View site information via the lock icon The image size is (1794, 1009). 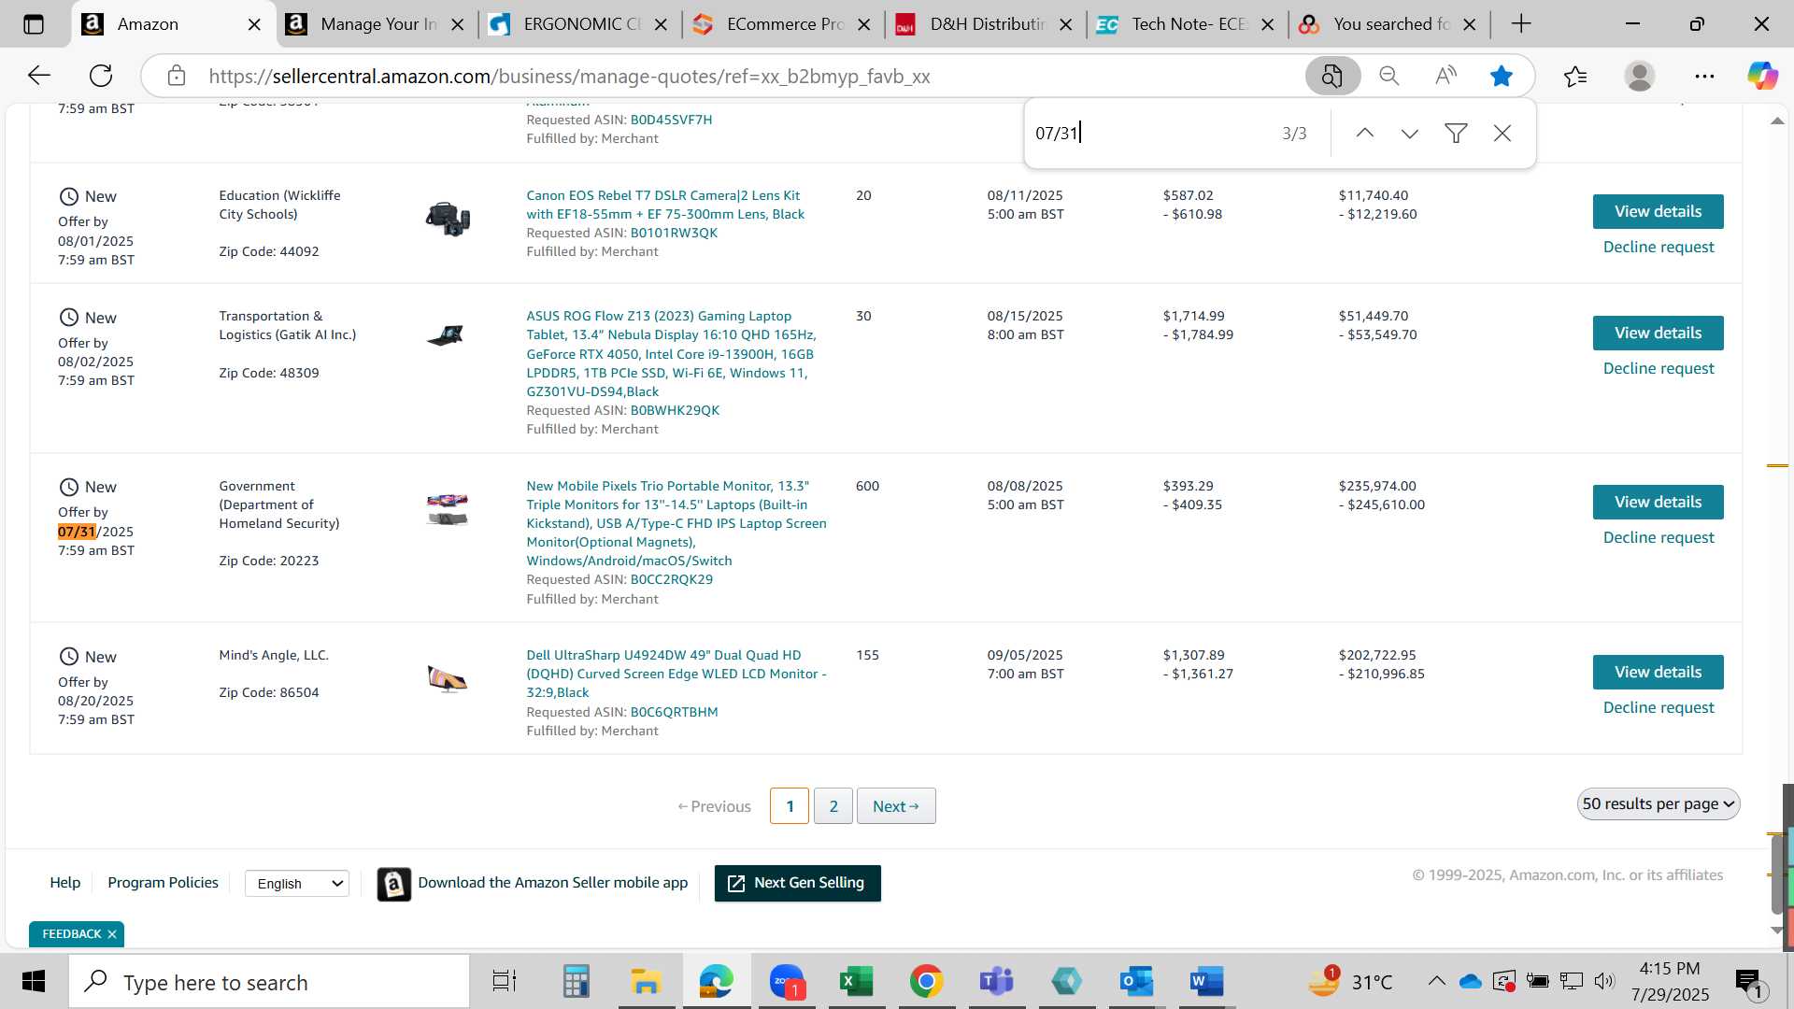(177, 76)
